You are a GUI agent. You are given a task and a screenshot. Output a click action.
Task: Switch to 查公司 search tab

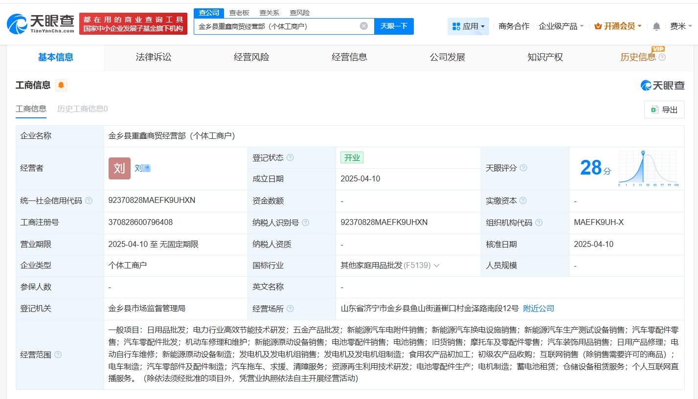(209, 13)
